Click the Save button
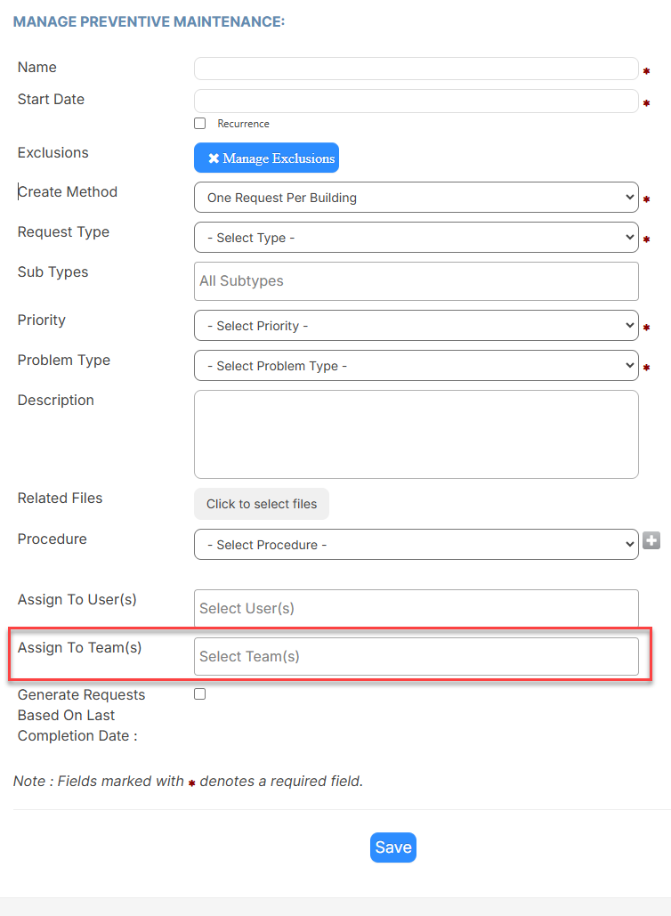The image size is (671, 916). (393, 847)
